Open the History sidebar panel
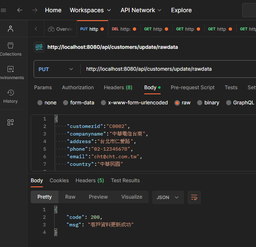The height and width of the screenshot is (247, 256). 11,96
